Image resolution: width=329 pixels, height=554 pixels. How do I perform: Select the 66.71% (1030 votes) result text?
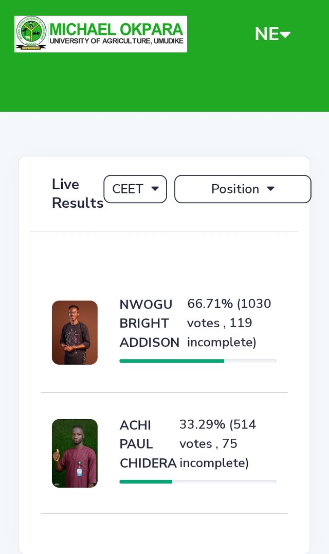pyautogui.click(x=229, y=323)
